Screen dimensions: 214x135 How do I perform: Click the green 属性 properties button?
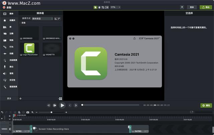(206, 105)
